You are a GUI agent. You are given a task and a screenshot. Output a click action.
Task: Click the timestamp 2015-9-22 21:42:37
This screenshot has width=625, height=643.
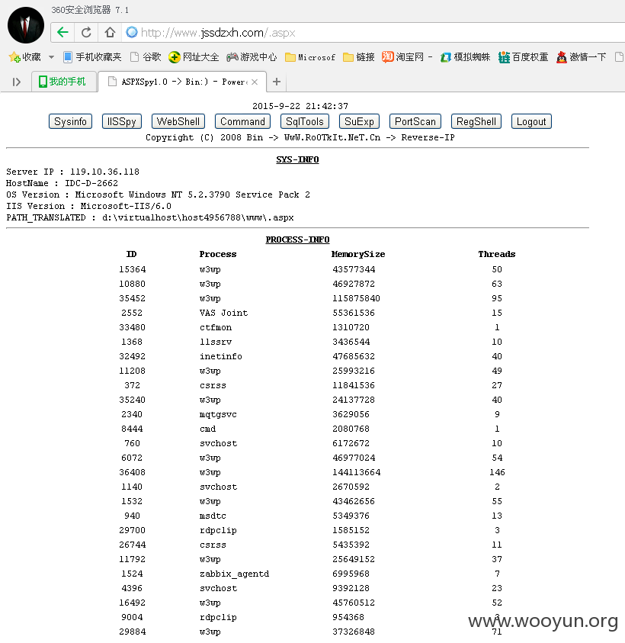click(300, 106)
